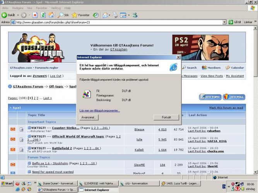This screenshot has width=258, height=193.
Task: Click the GTAsajtens Forum logo image
Action: pyautogui.click(x=38, y=47)
